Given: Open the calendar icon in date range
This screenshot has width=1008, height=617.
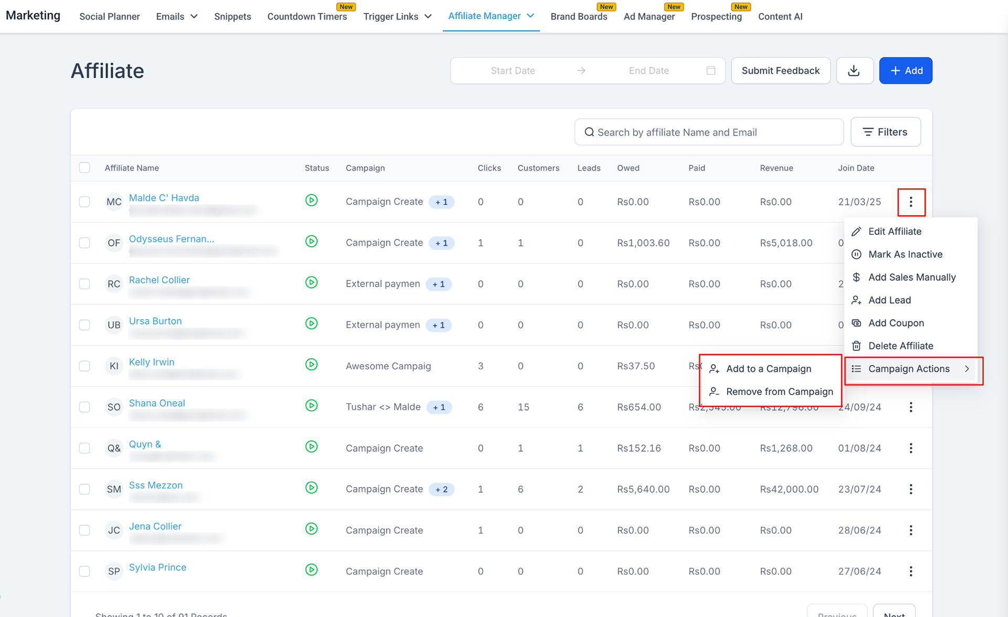Looking at the screenshot, I should click(x=711, y=70).
